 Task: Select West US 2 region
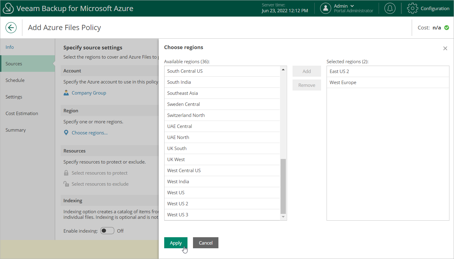(x=222, y=203)
